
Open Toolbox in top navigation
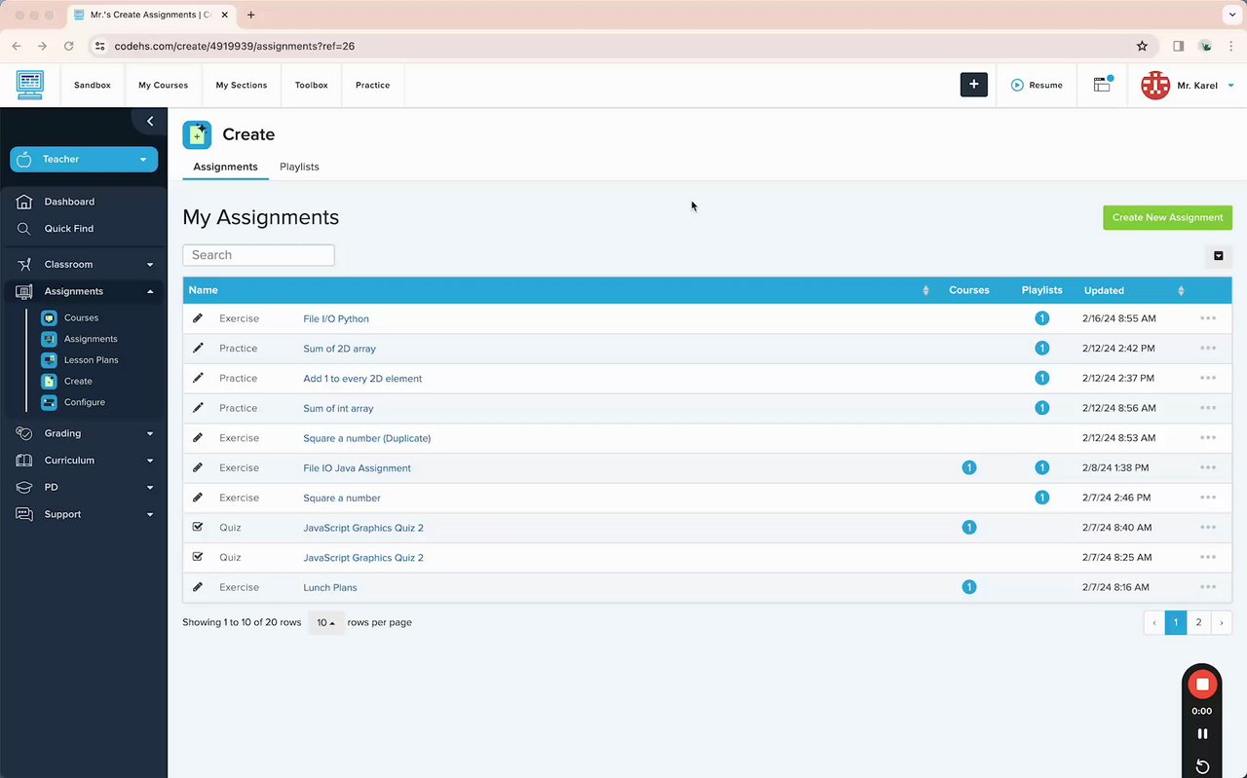(312, 86)
